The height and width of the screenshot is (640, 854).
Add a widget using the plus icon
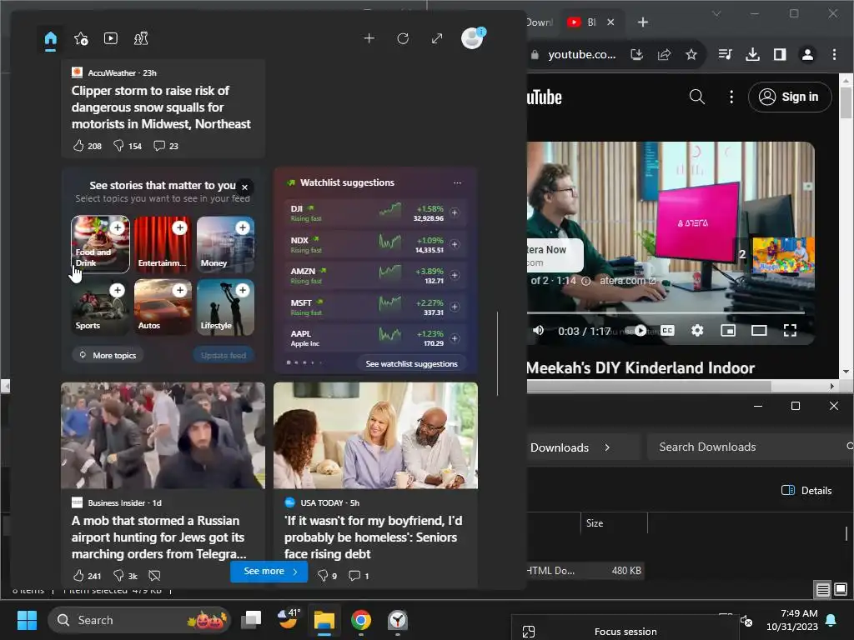coord(369,38)
